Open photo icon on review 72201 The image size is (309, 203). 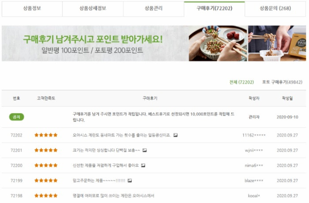tap(144, 150)
